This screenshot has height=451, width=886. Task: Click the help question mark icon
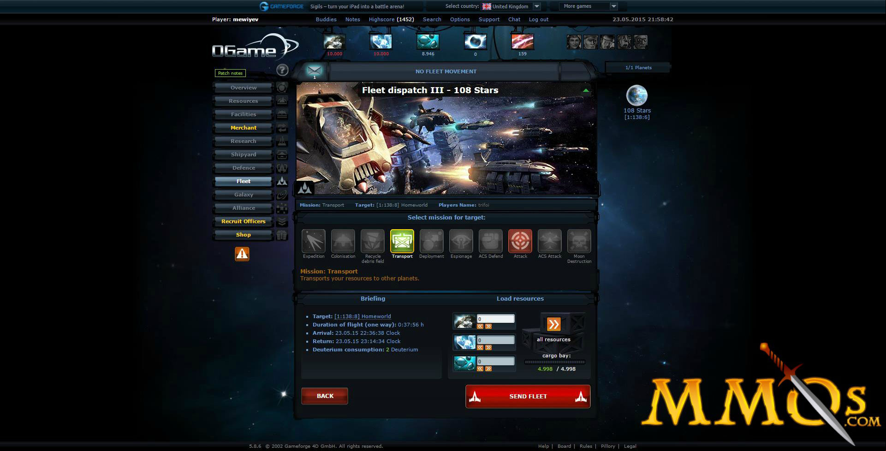coord(282,70)
